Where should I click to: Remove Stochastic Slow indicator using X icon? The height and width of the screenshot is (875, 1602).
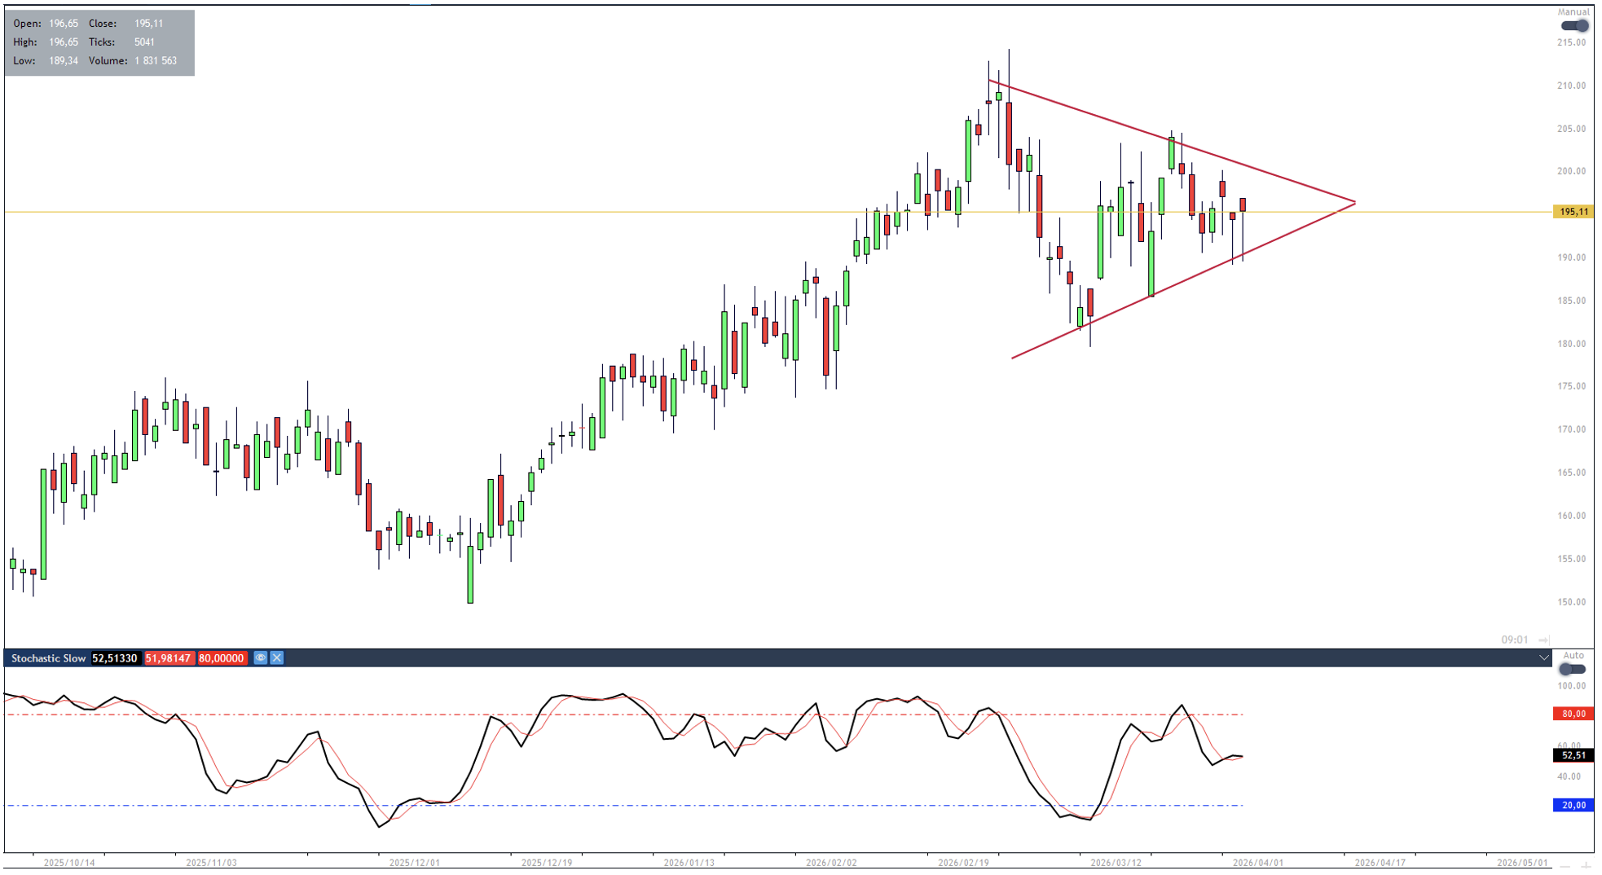point(277,658)
